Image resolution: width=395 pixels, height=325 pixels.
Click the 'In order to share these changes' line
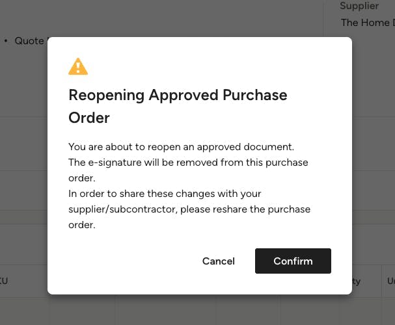tap(165, 194)
